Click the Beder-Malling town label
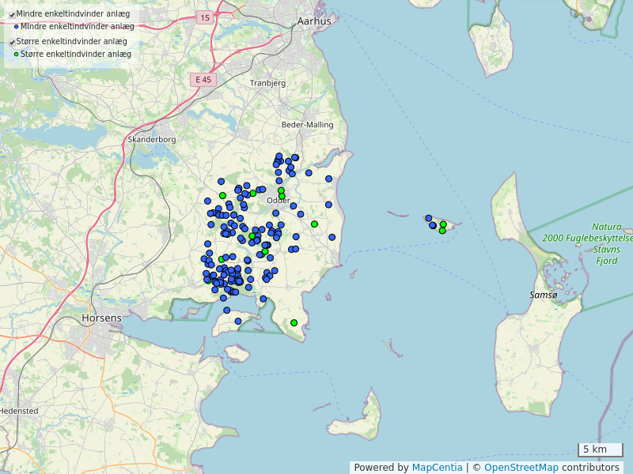This screenshot has width=633, height=474. (x=308, y=125)
